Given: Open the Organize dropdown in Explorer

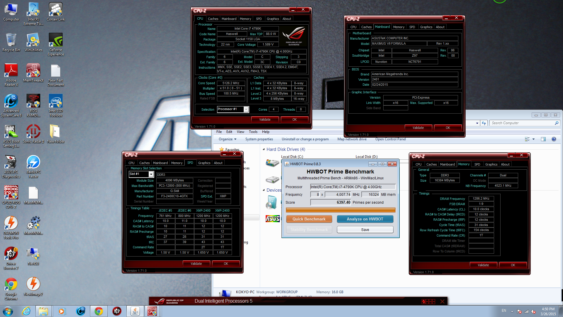Looking at the screenshot, I should point(228,139).
